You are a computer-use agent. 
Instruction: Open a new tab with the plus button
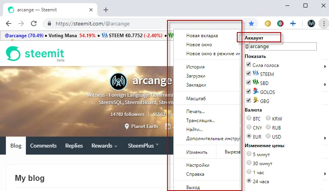point(106,10)
